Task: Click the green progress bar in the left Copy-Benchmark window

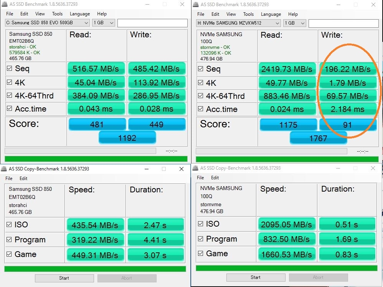Action: [95, 269]
